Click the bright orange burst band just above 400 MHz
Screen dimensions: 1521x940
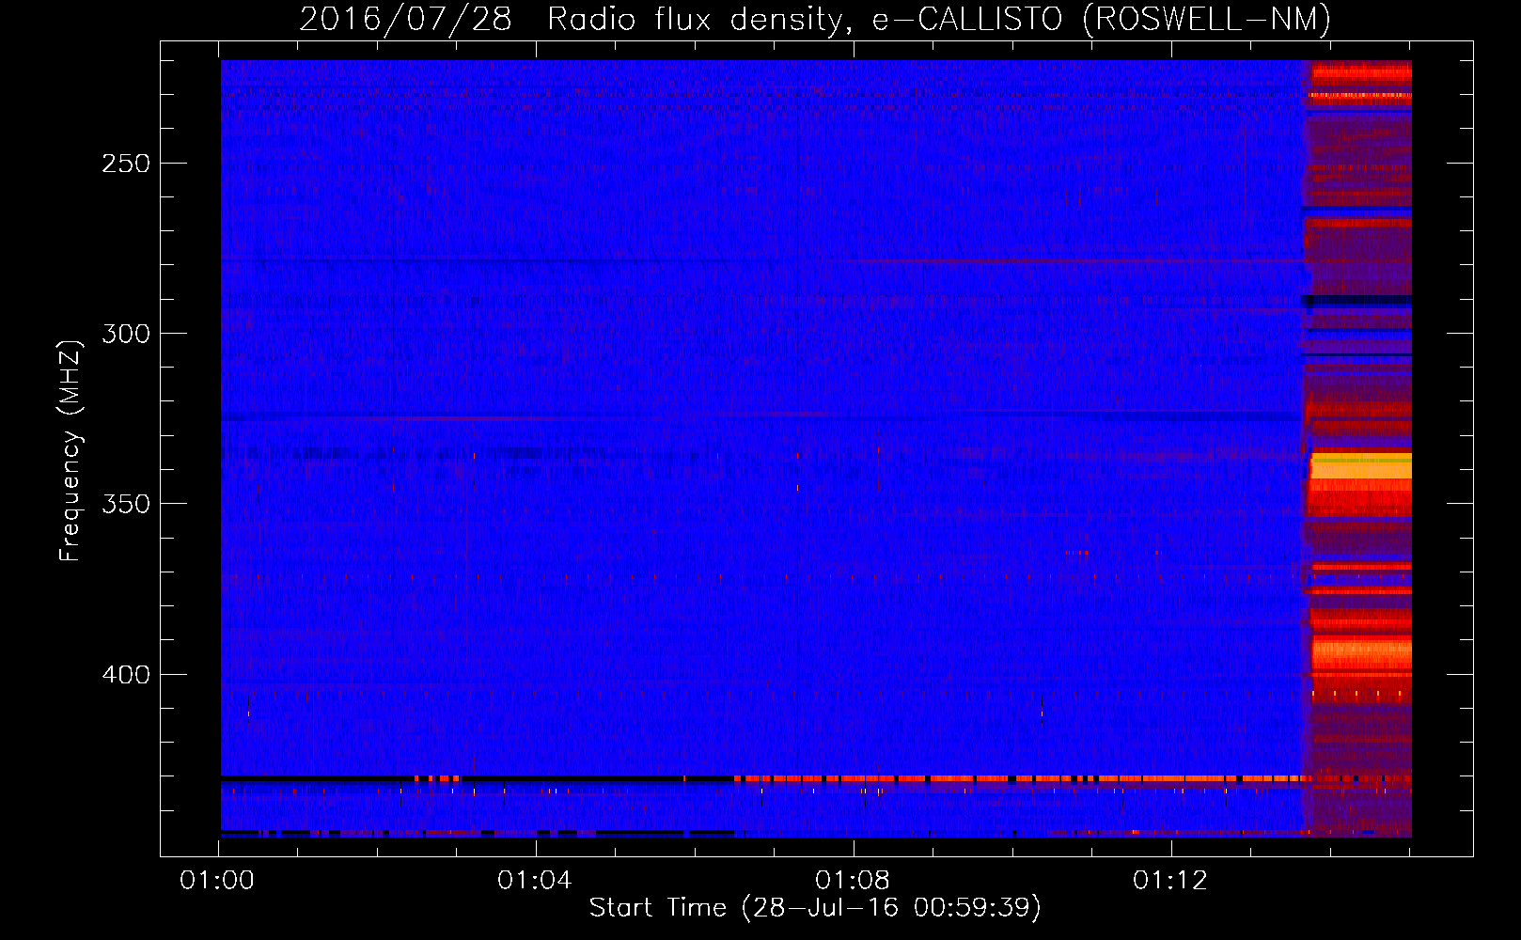1361,652
